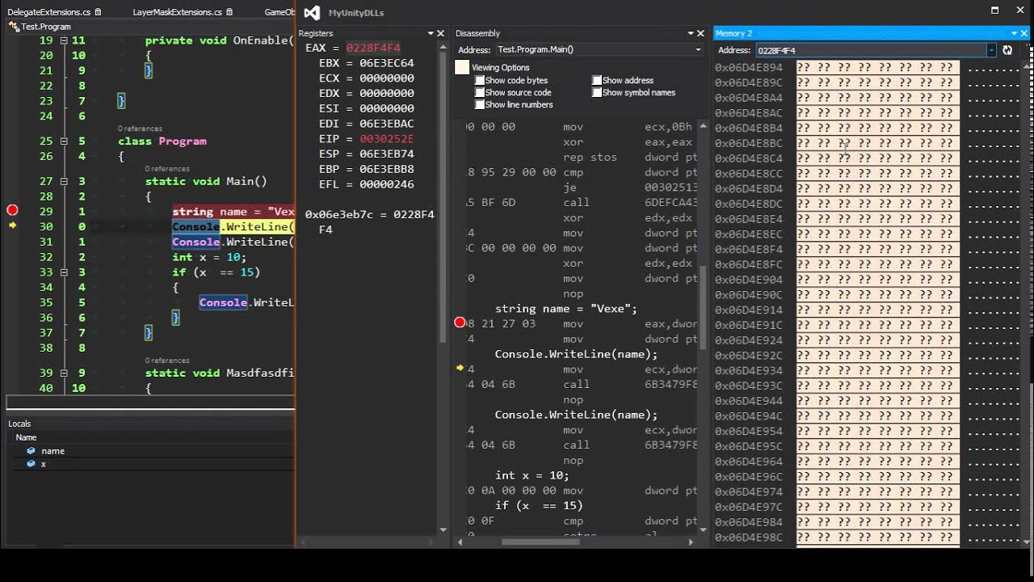Viewport: 1034px width, 582px height.
Task: Click '0 references' above static void Main
Action: pyautogui.click(x=167, y=169)
